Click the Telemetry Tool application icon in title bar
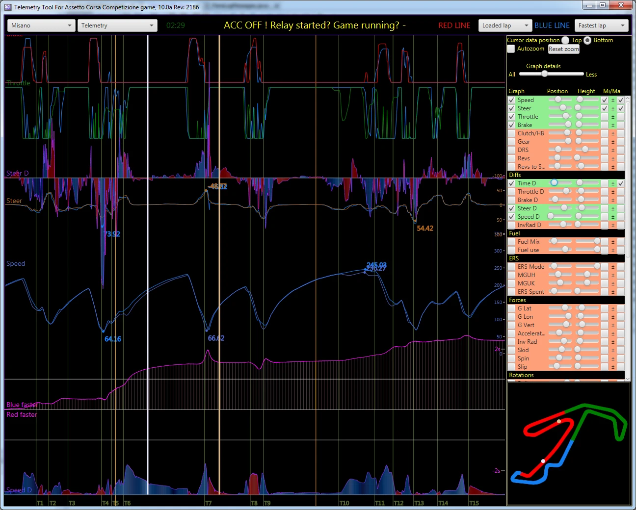The image size is (636, 510). click(x=7, y=6)
